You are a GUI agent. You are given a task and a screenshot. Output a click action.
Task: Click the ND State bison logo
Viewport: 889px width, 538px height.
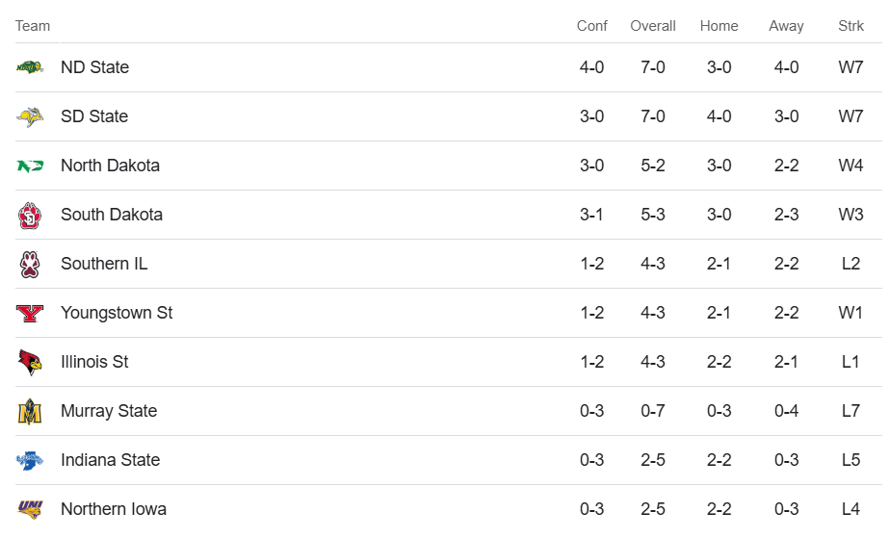(30, 67)
